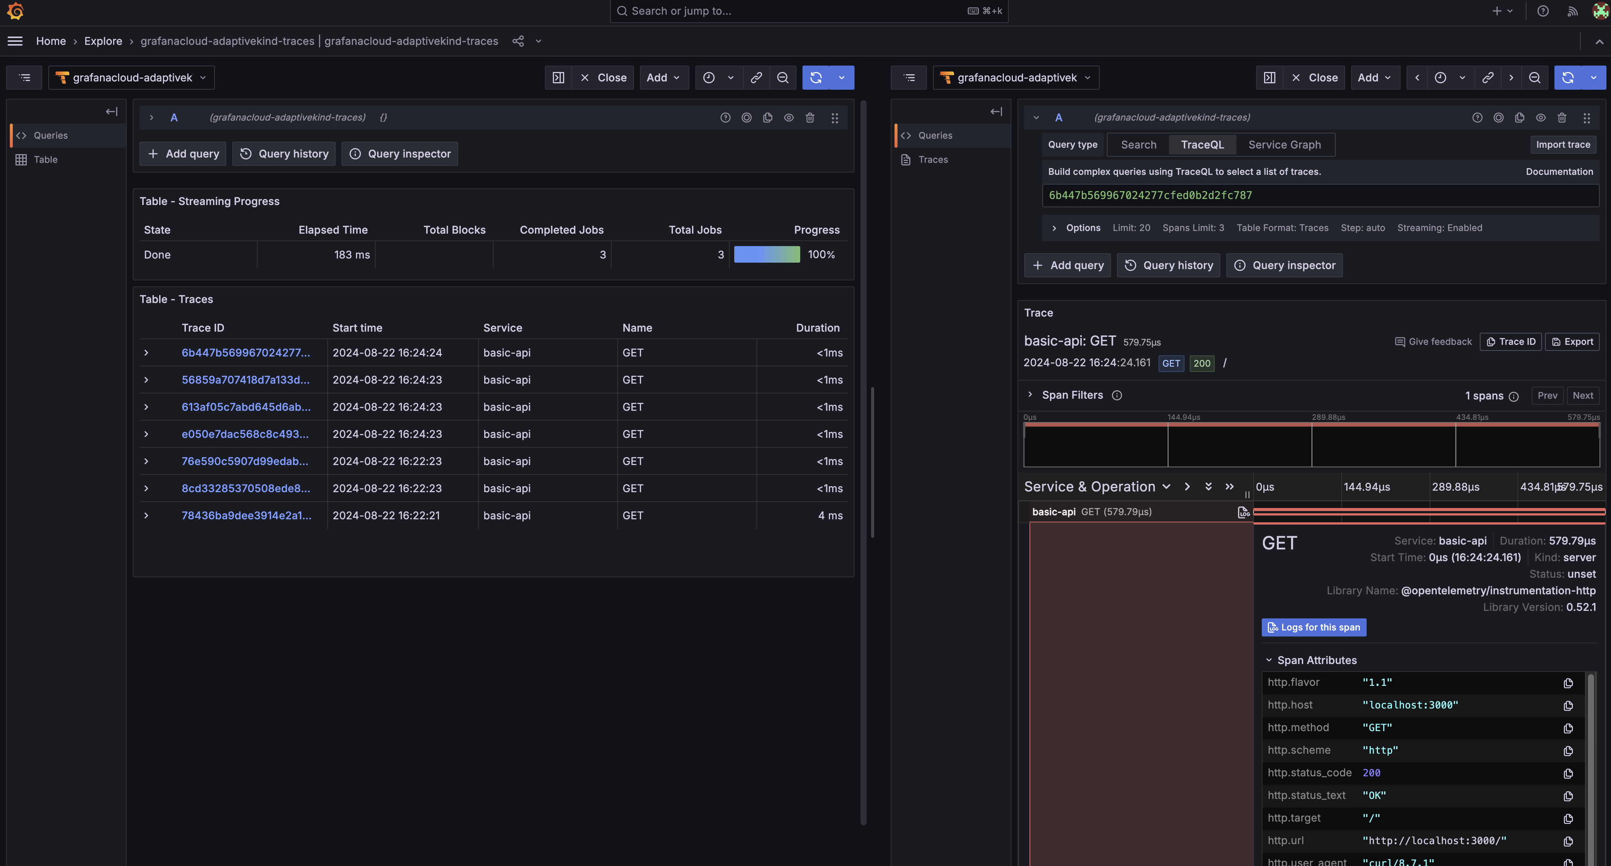Toggle left pane content outline icon
The width and height of the screenshot is (1611, 866).
pos(25,78)
